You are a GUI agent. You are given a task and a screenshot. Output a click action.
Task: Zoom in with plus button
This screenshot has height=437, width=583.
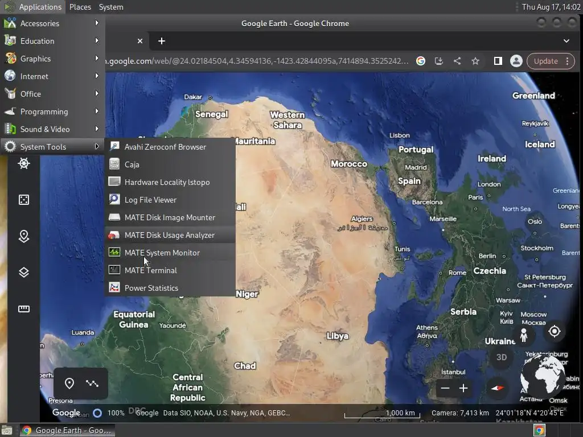(463, 388)
